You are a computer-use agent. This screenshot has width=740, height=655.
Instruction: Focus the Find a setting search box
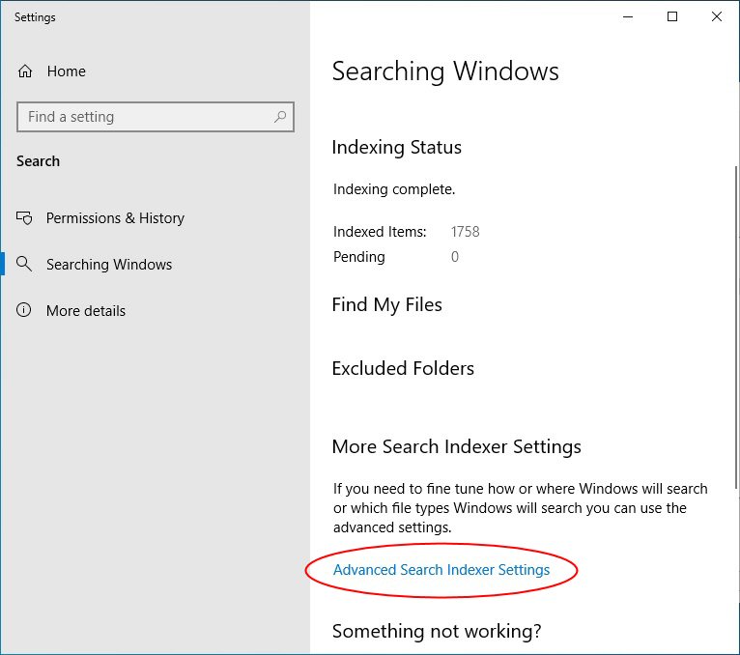(x=156, y=117)
